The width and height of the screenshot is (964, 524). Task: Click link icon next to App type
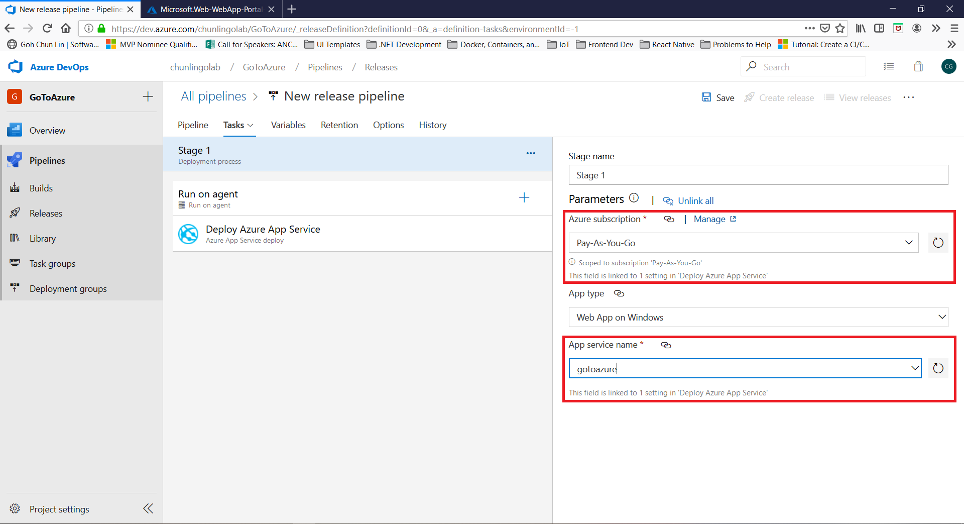tap(619, 293)
